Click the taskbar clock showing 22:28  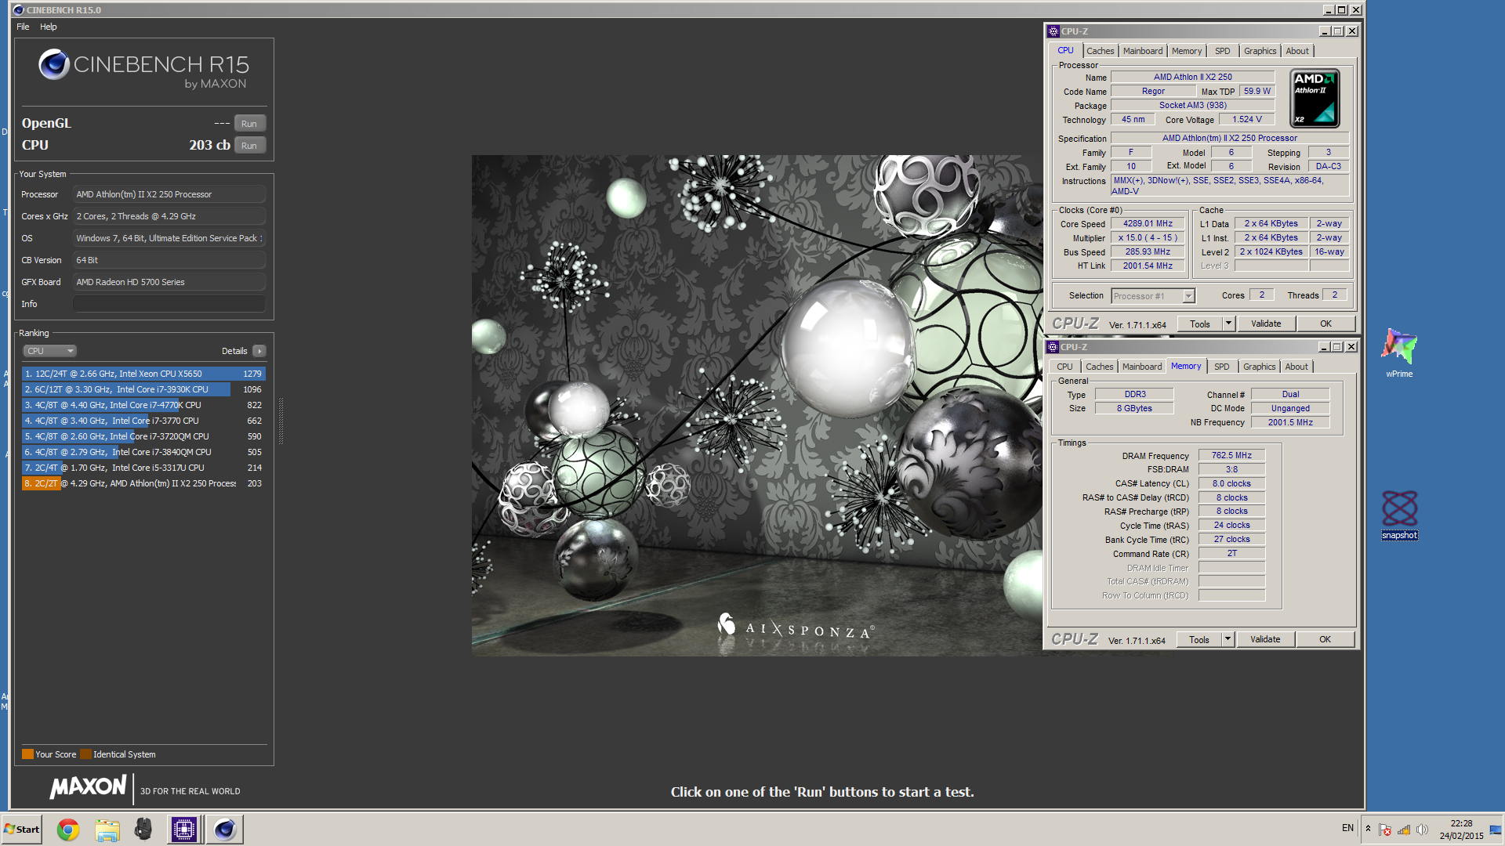(1461, 830)
